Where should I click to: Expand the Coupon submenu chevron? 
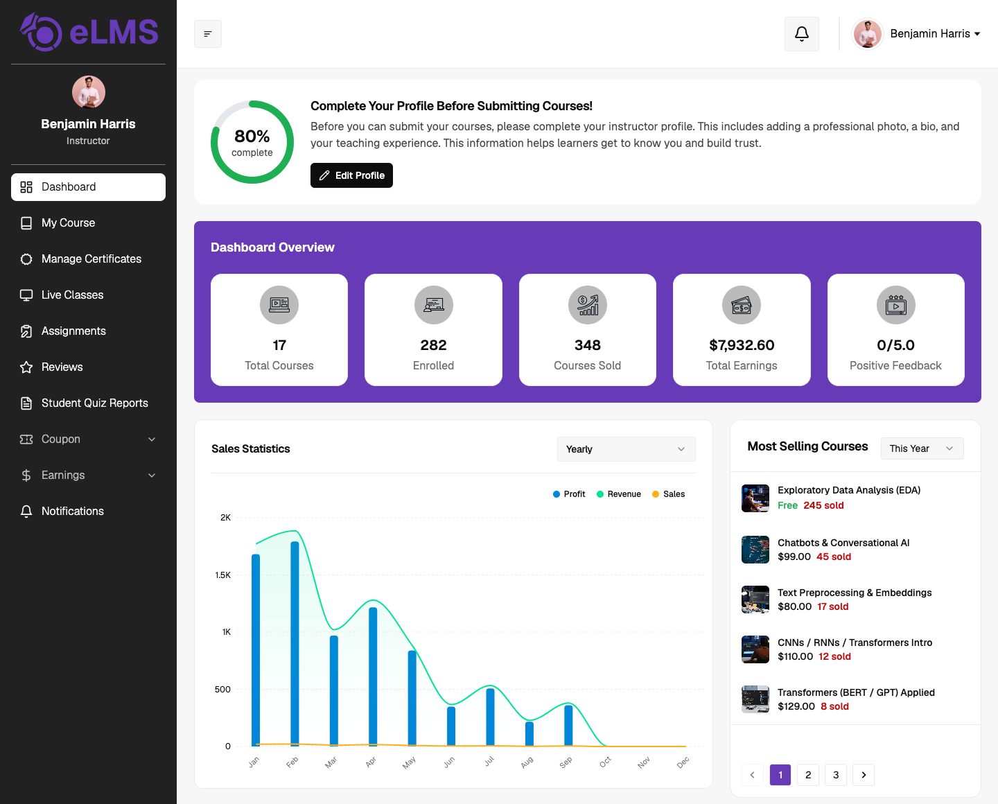[x=152, y=439]
